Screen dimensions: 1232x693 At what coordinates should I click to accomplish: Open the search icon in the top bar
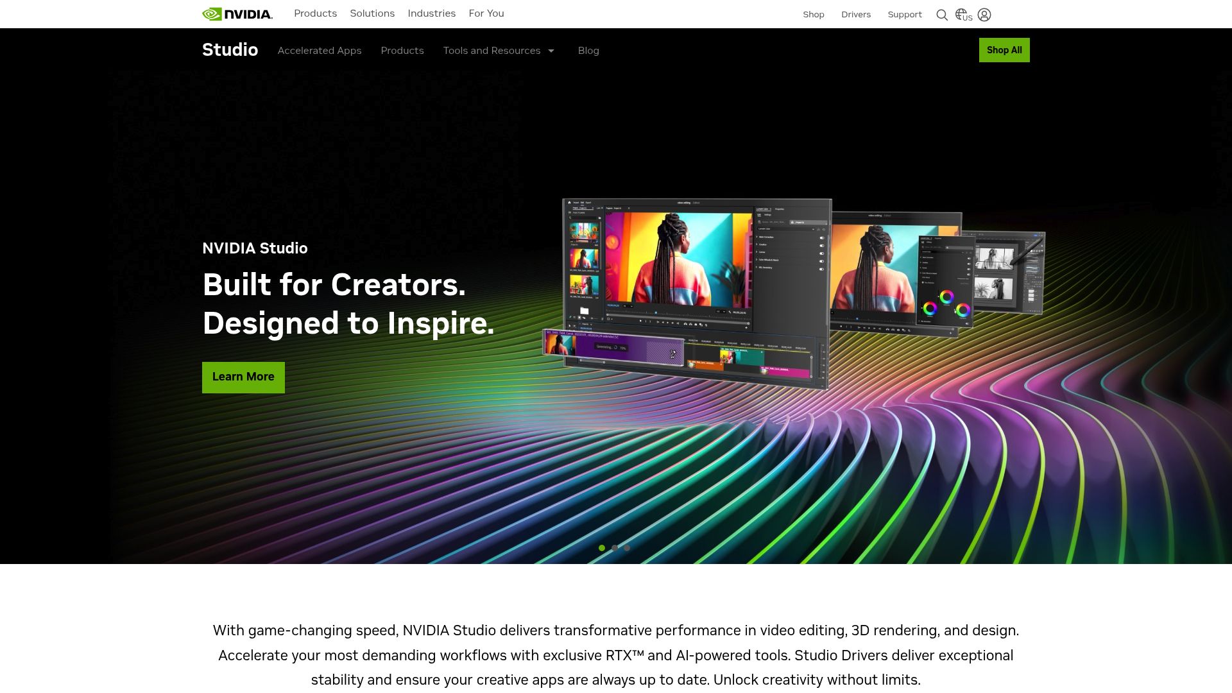[942, 14]
